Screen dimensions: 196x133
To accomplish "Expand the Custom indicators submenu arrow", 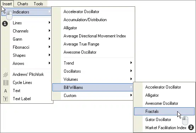I will pyautogui.click(x=131, y=95).
